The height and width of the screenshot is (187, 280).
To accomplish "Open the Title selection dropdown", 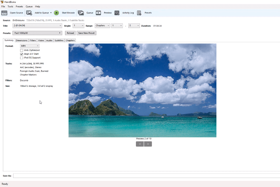I will coord(37,26).
